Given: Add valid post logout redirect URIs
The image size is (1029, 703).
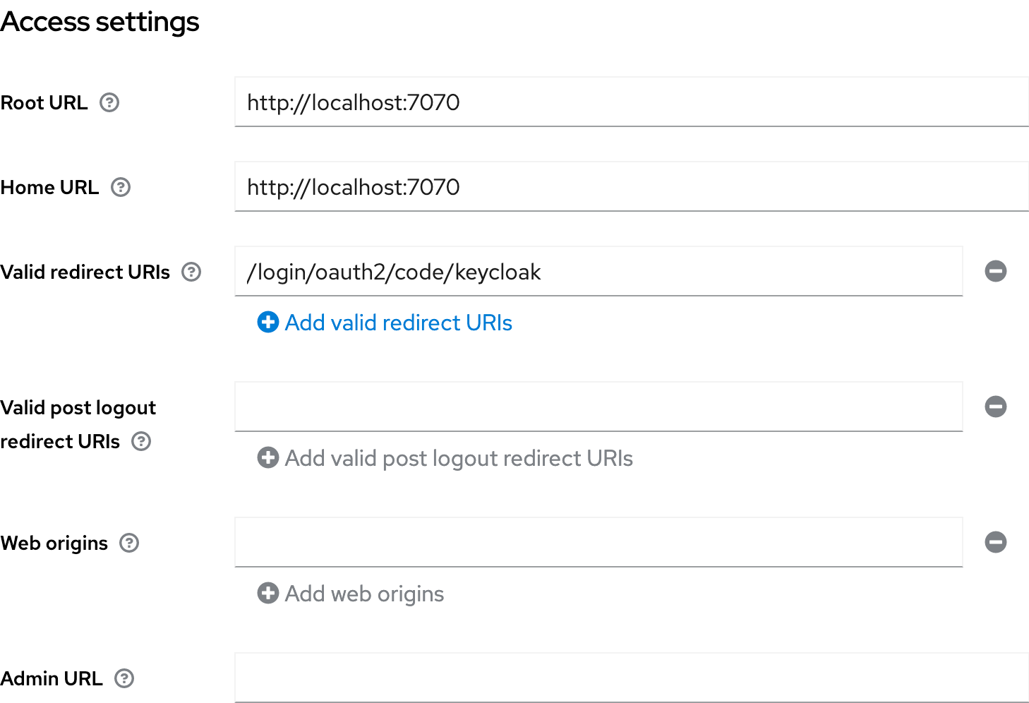Looking at the screenshot, I should click(x=445, y=458).
